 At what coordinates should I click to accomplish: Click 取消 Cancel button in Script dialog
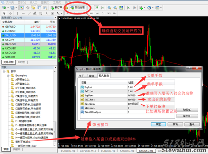[175, 124]
